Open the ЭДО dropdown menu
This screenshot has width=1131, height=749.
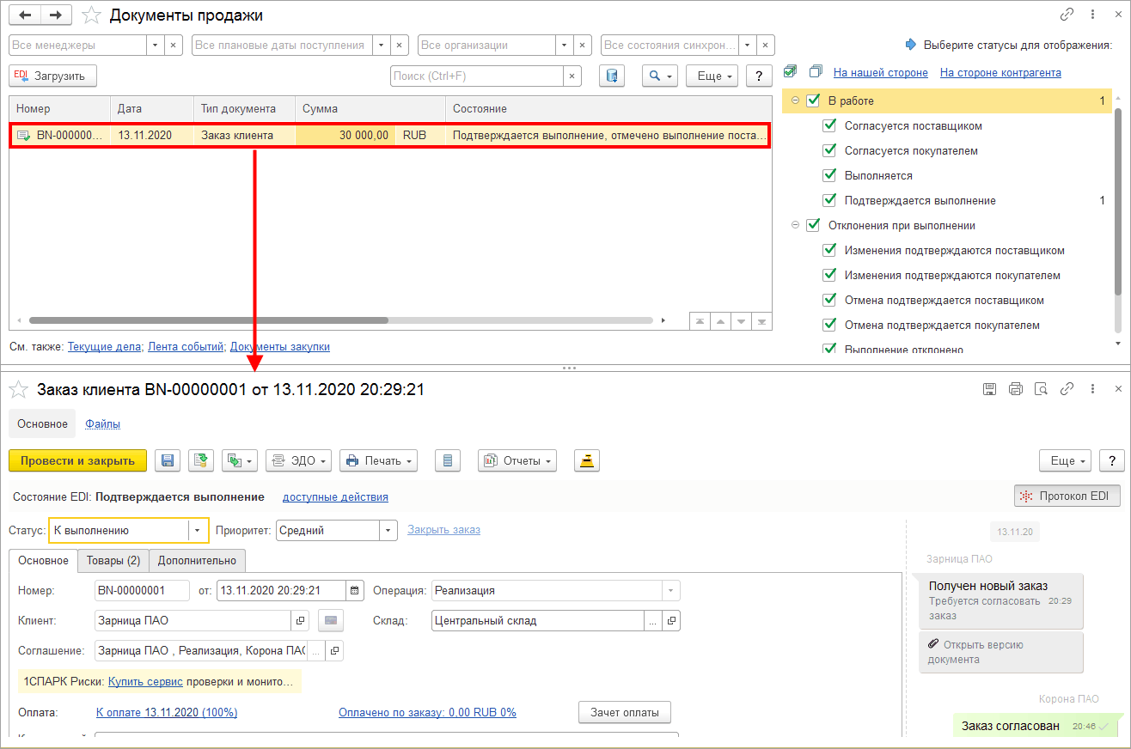(298, 460)
